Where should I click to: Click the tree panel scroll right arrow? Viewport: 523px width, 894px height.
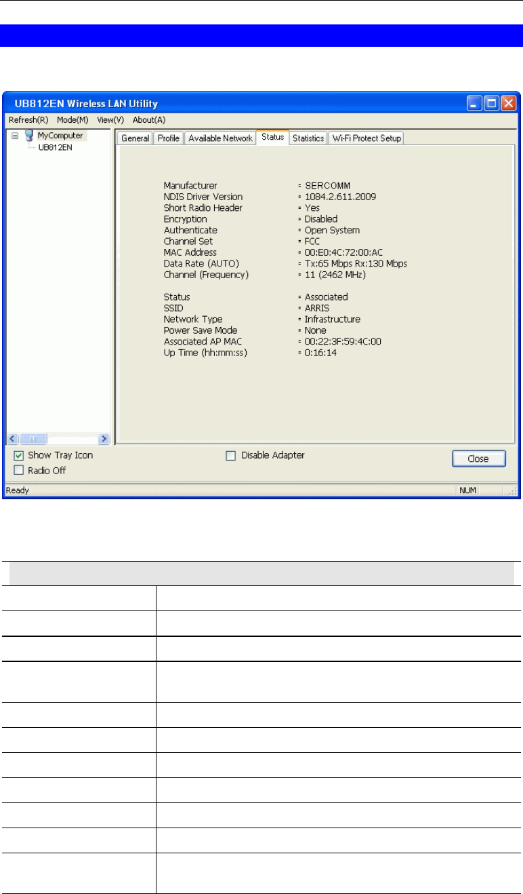pos(104,439)
